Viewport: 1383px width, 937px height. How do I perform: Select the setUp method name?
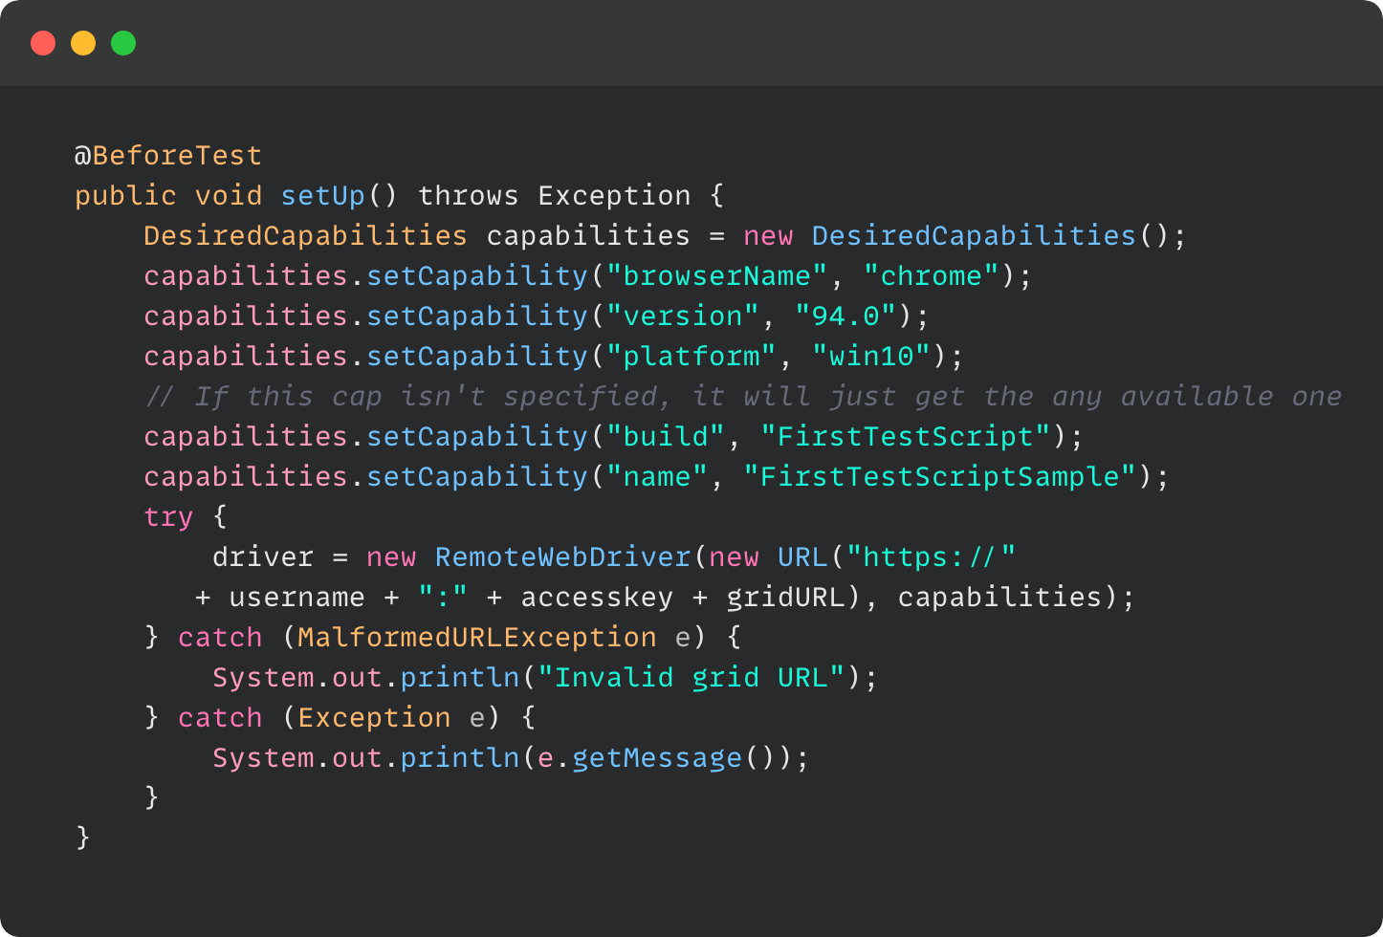click(x=322, y=195)
